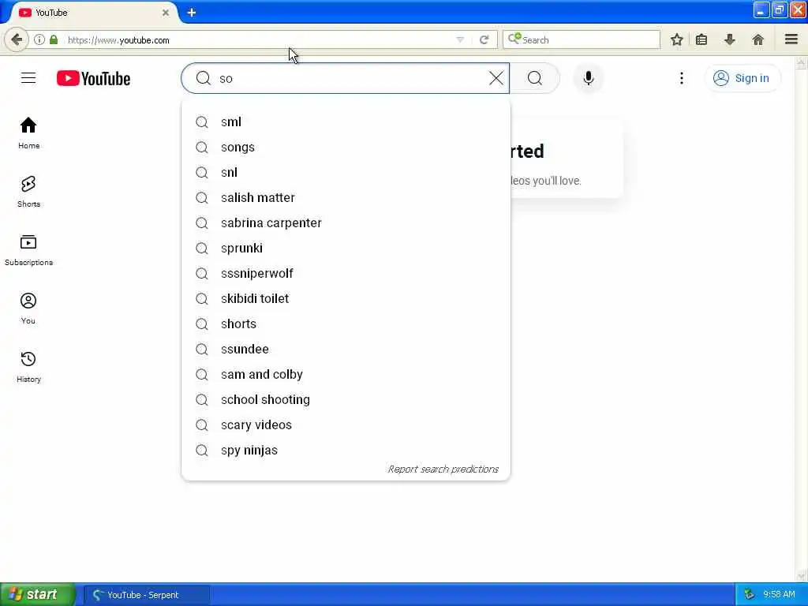Bookmark this page with the star

point(676,39)
